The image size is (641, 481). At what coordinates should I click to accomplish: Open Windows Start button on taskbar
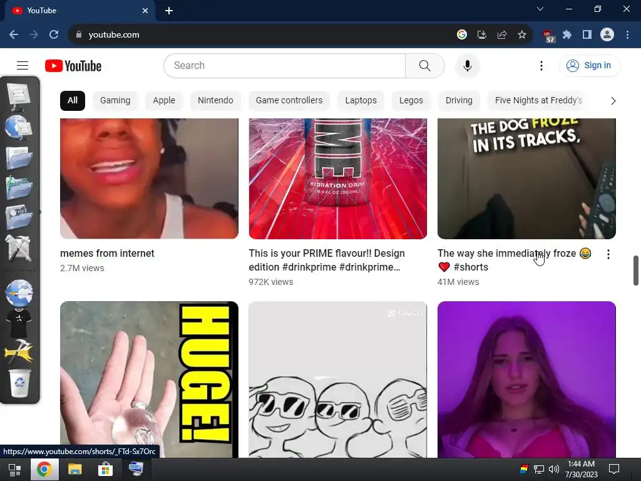click(15, 470)
